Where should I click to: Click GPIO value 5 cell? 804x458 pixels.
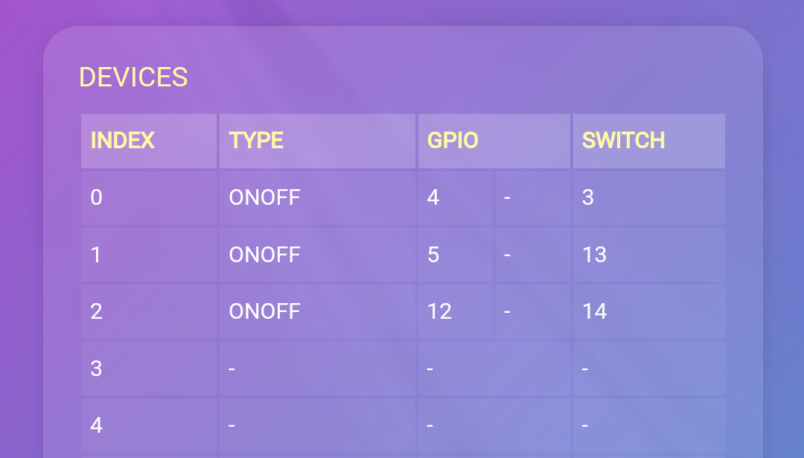pyautogui.click(x=433, y=255)
